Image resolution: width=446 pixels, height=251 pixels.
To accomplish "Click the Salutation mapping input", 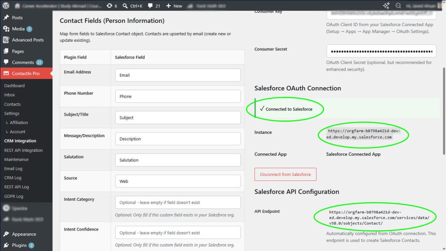I will (x=178, y=160).
